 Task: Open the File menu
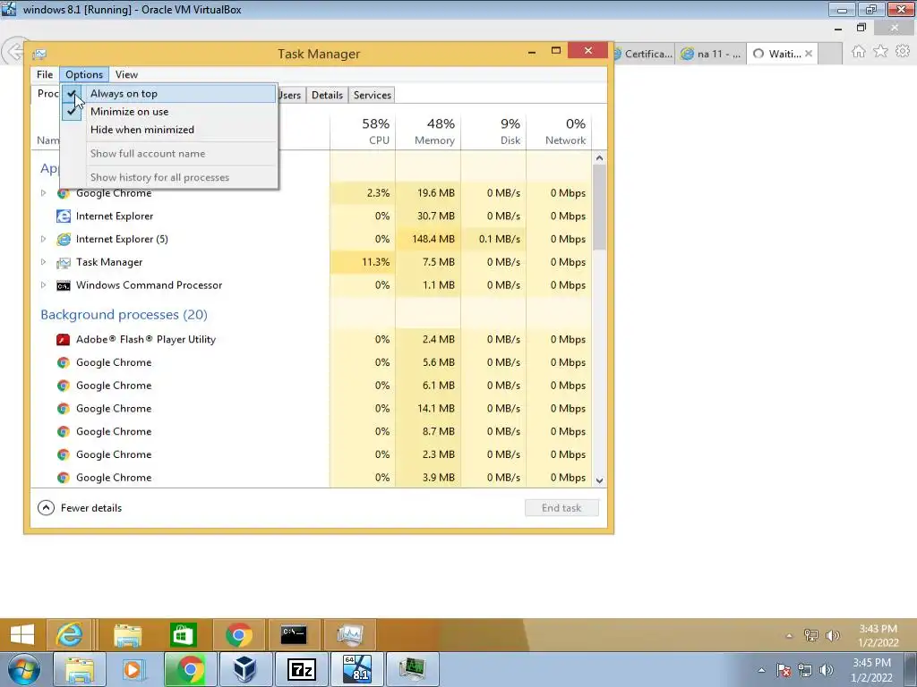click(x=45, y=74)
